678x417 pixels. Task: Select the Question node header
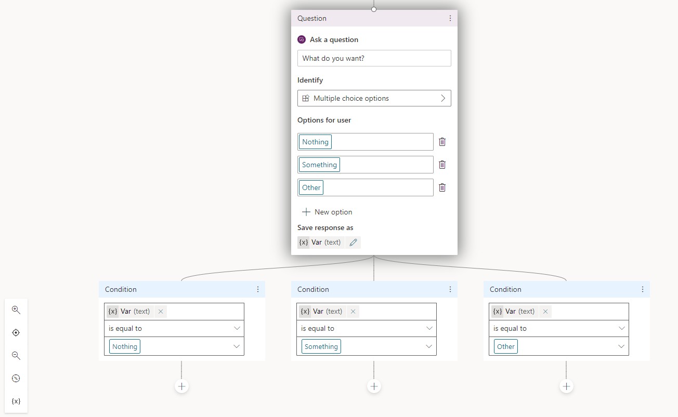374,18
